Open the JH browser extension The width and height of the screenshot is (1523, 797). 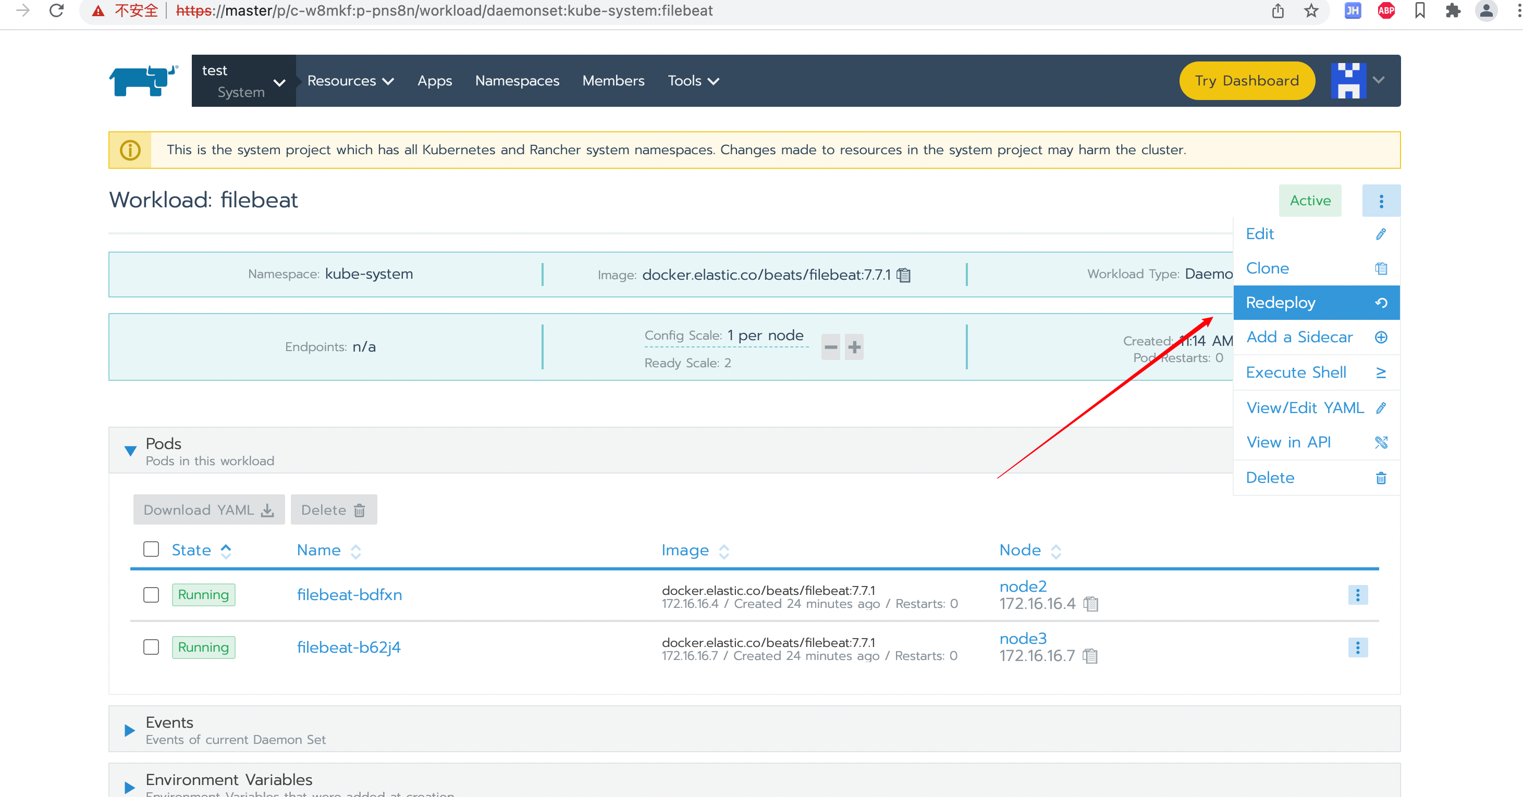1352,10
